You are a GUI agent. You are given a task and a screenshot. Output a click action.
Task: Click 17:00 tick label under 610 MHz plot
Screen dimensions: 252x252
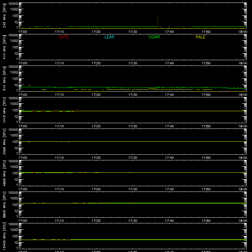[x=23, y=95]
